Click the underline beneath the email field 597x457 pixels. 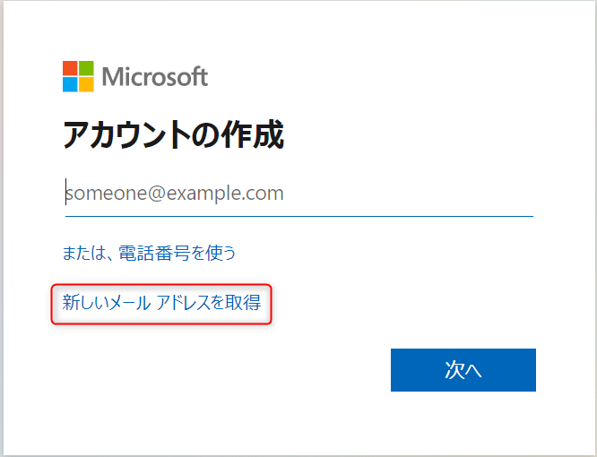pyautogui.click(x=298, y=216)
